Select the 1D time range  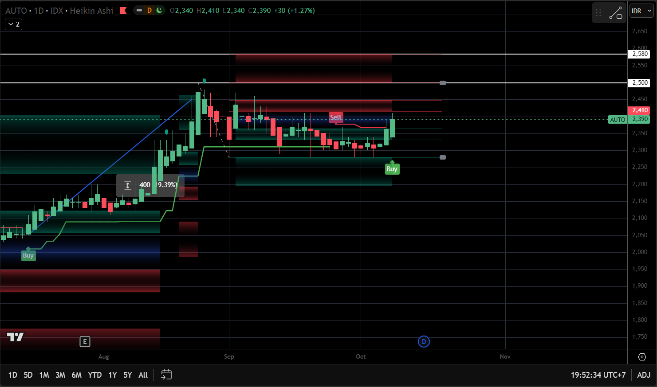click(13, 375)
